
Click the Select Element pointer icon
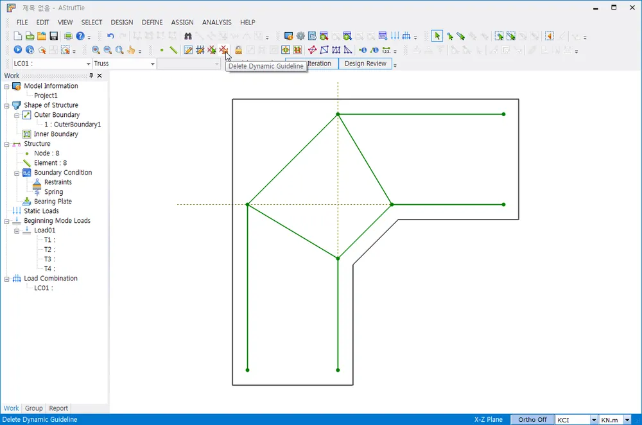point(460,36)
